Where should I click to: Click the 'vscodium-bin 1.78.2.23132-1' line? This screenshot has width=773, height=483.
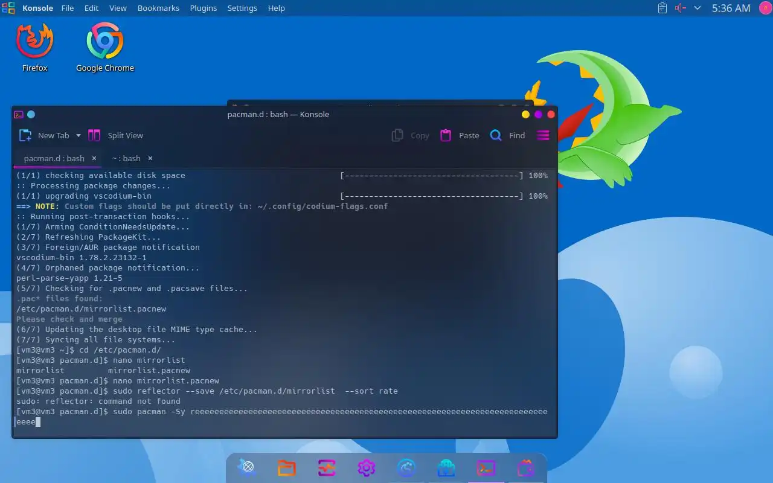[x=82, y=257]
